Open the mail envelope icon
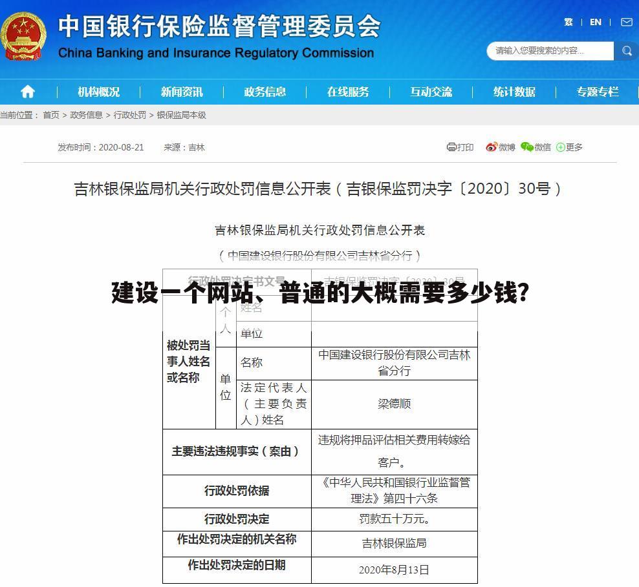The width and height of the screenshot is (639, 587). [x=626, y=22]
